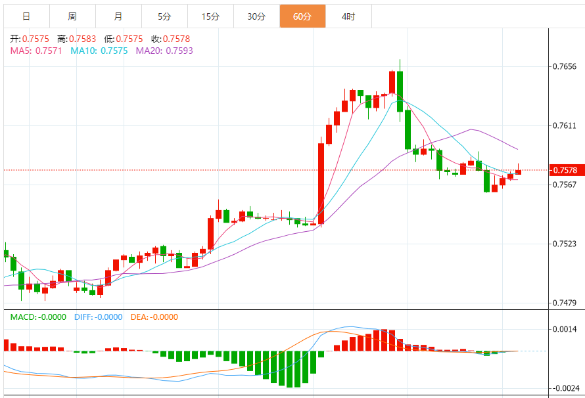The width and height of the screenshot is (585, 398).
Task: Click the 0.7479 price axis label
Action: (565, 303)
